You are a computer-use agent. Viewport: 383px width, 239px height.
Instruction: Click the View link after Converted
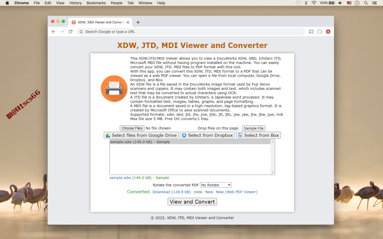click(198, 192)
